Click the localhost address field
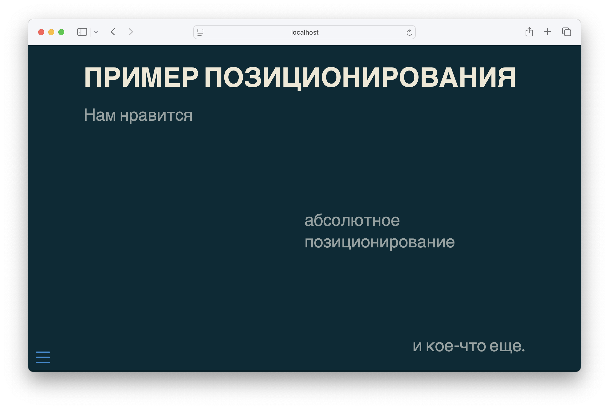This screenshot has width=609, height=409. point(304,32)
